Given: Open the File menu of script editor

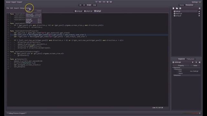Looking at the screenshot, I should click(x=8, y=8).
